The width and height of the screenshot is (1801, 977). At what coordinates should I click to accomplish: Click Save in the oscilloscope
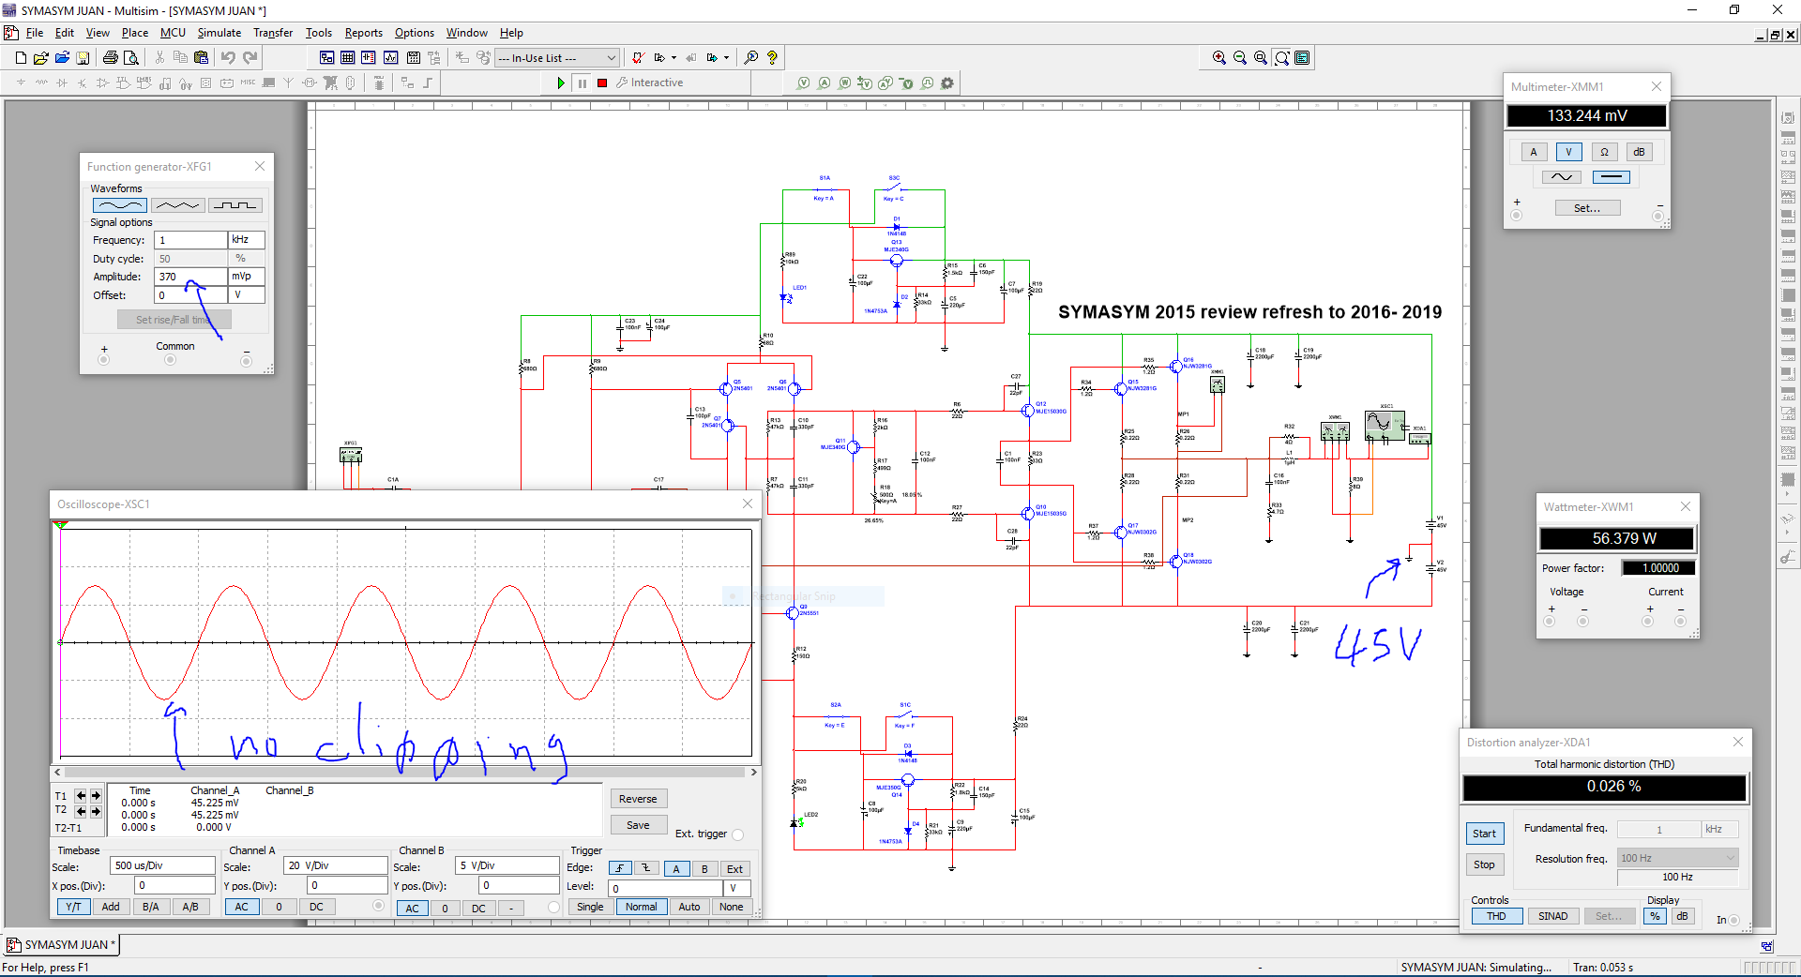[638, 825]
